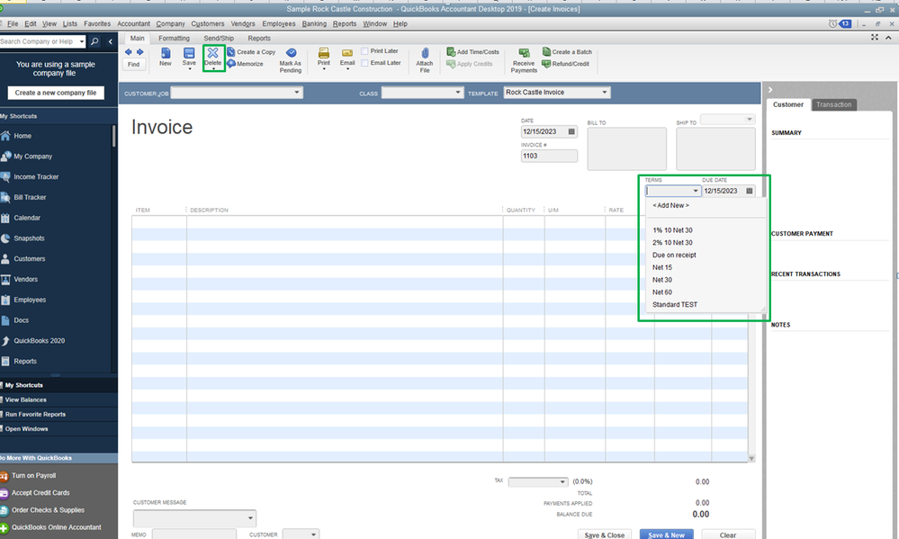Viewport: 899px width, 539px height.
Task: Click Add Time/Costs icon
Action: tap(451, 51)
